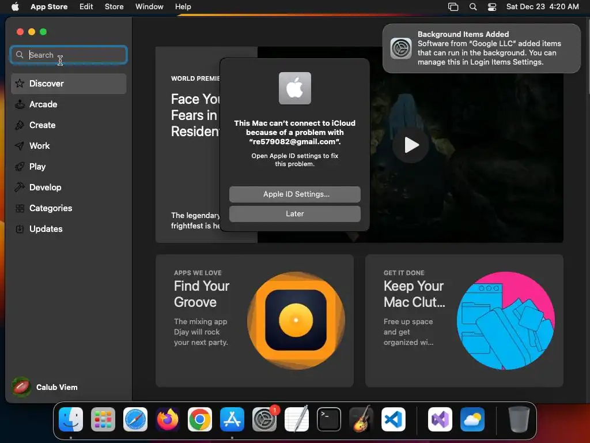The height and width of the screenshot is (443, 590).
Task: Open System Settings from the Dock
Action: click(x=264, y=419)
